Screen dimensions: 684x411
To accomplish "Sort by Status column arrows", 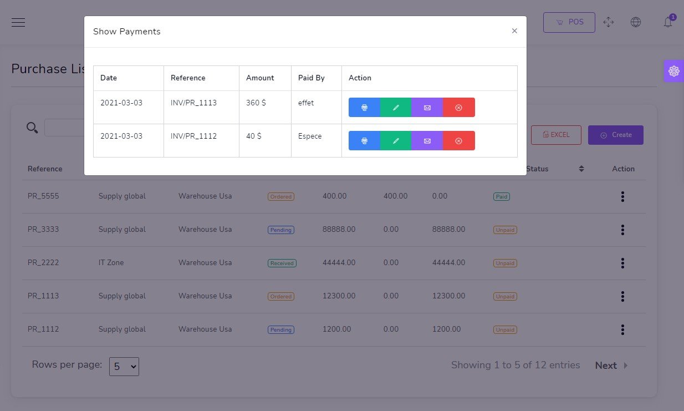I will point(581,169).
